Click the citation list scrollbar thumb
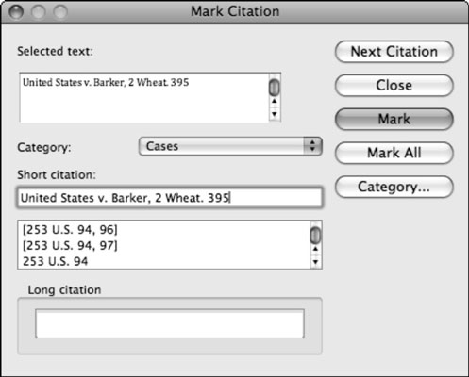Screen dimensions: 469x377 [x=315, y=235]
